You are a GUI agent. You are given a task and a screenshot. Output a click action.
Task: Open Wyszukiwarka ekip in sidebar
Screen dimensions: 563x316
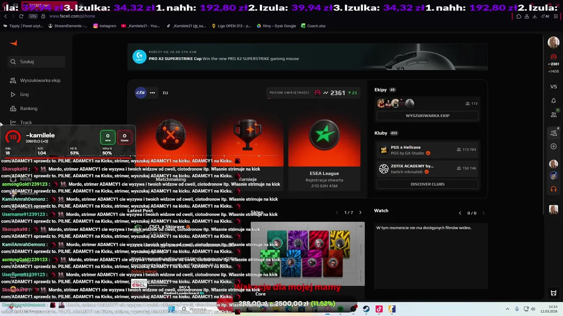[36, 80]
